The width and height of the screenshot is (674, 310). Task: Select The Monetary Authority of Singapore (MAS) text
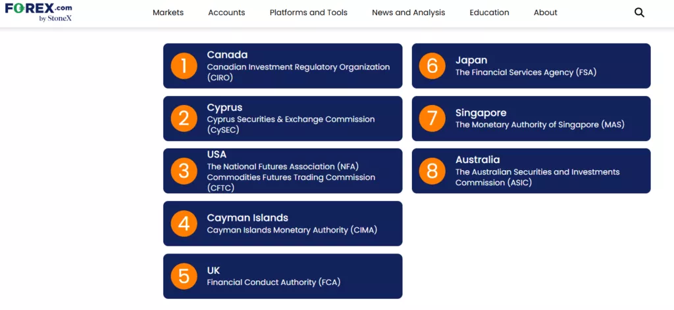[x=540, y=125]
